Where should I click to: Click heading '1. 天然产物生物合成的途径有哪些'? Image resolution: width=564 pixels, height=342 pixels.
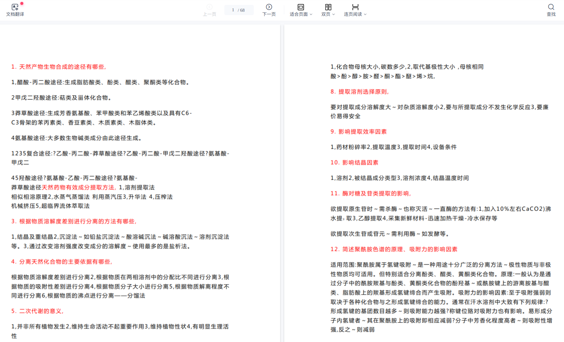tap(58, 67)
